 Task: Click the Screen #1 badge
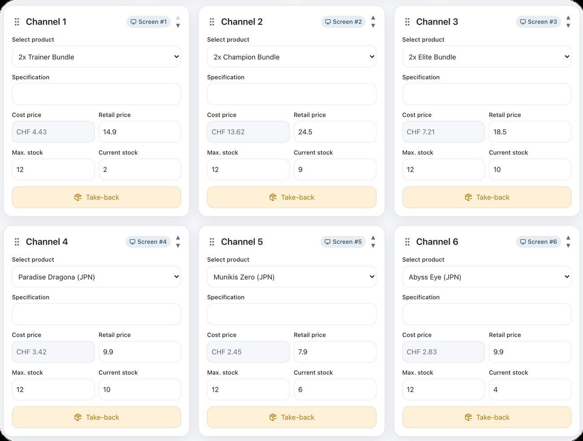pos(148,22)
